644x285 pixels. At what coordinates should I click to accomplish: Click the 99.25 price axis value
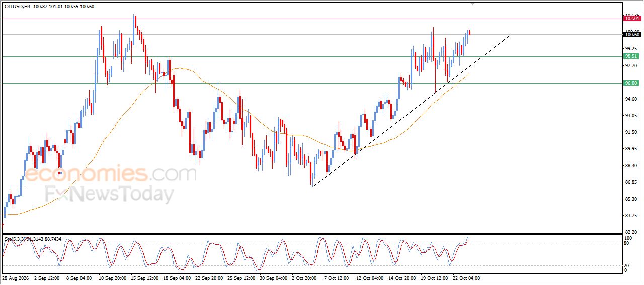click(631, 49)
